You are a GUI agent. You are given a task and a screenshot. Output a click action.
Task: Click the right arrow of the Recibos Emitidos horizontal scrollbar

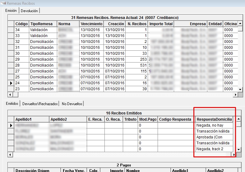pos(234,155)
